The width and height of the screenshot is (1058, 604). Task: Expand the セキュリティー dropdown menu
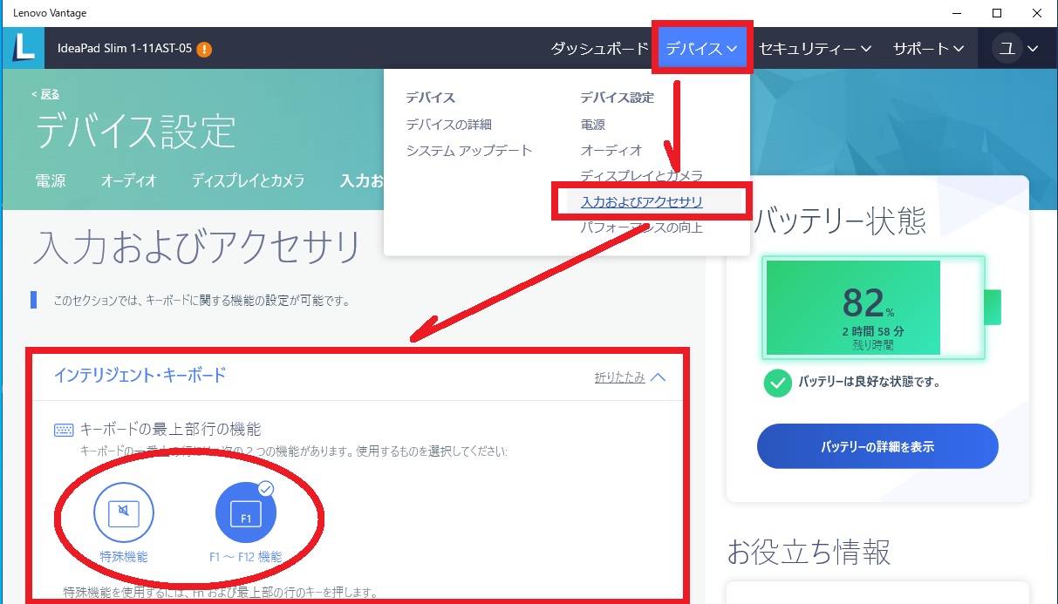click(815, 48)
